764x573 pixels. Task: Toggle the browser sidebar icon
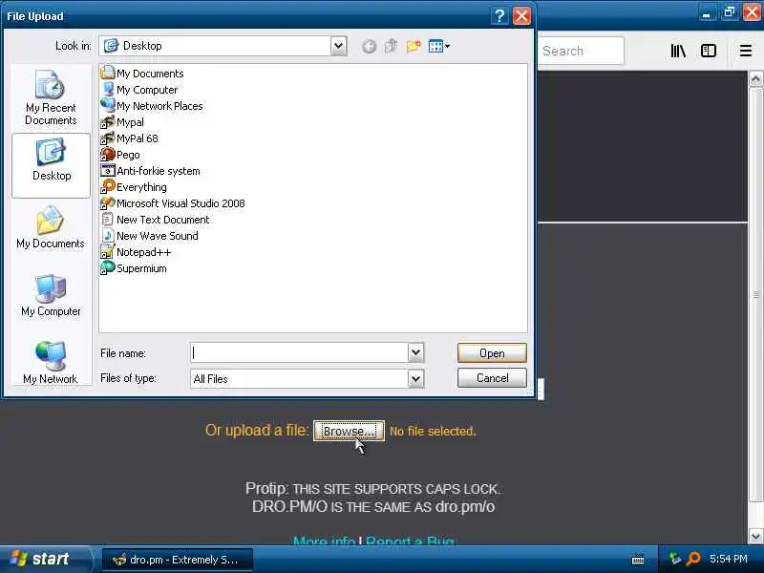point(709,51)
